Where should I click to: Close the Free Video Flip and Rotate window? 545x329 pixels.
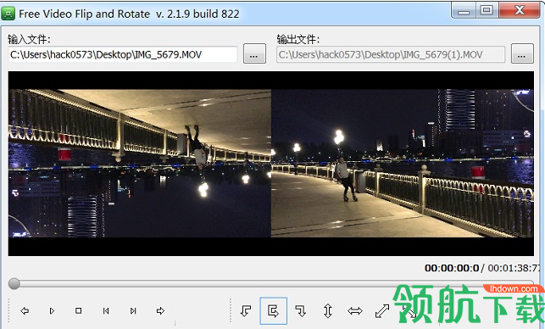point(520,10)
